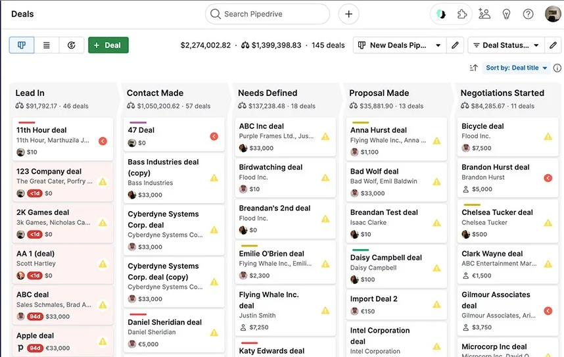Click warning icon on 123 Company deal
564x357 pixels.
pos(103,181)
